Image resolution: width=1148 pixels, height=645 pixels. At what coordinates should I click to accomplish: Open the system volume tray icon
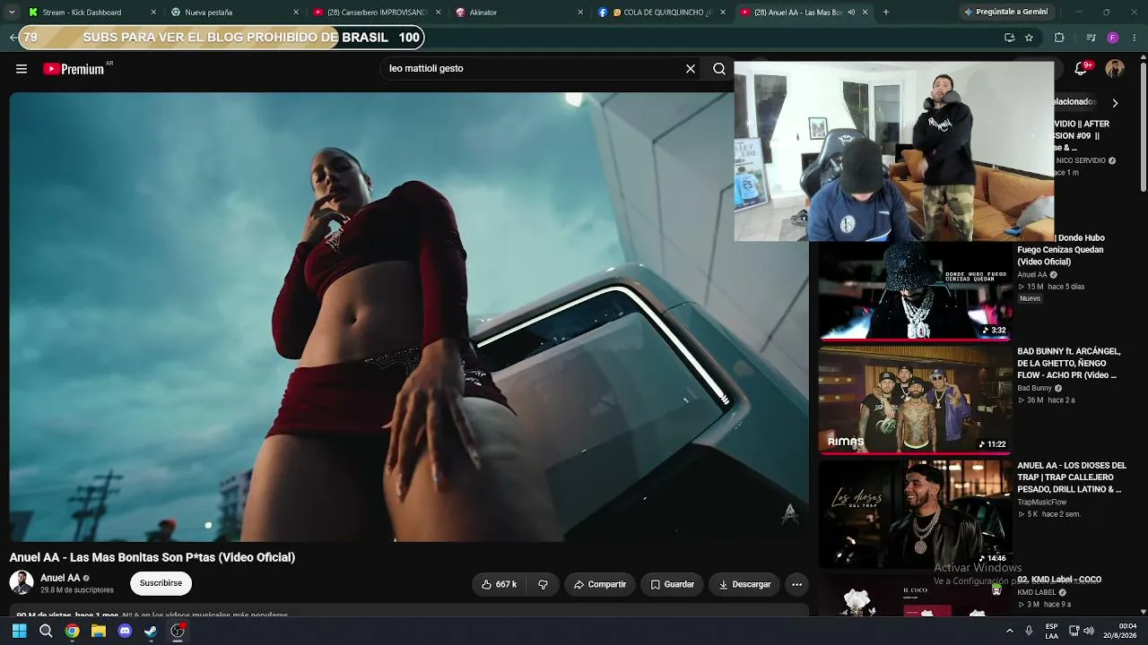point(1089,631)
